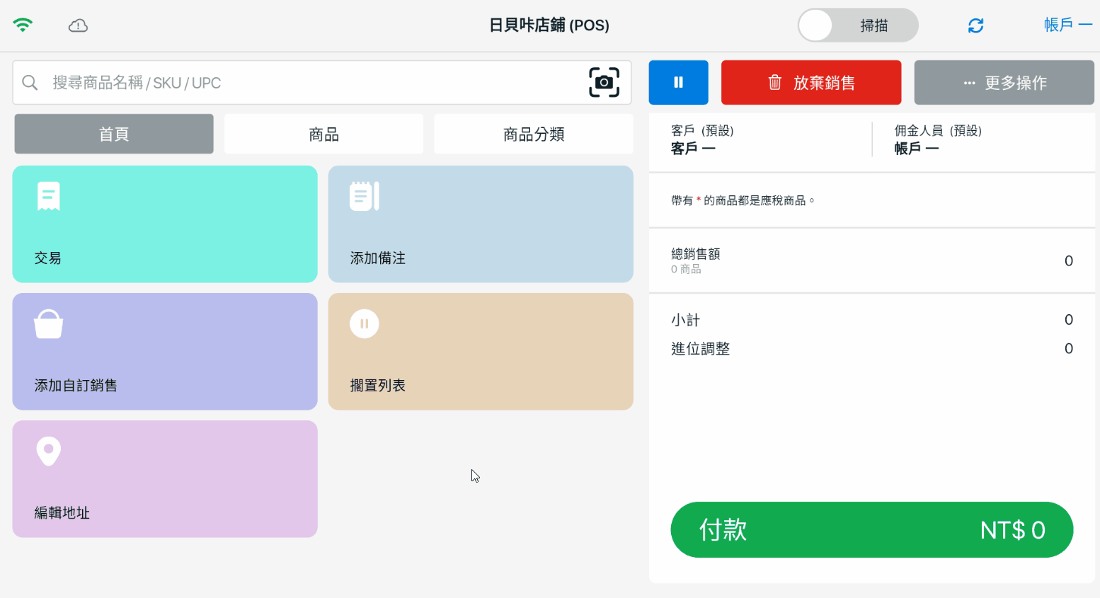The width and height of the screenshot is (1100, 598).
Task: Open the 添加自訂銷售 custom sale tile
Action: (x=165, y=351)
